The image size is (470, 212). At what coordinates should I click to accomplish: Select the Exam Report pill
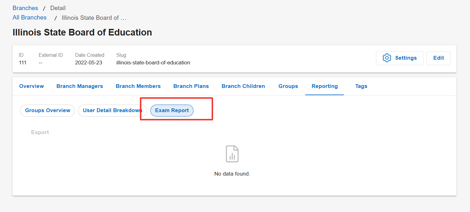click(x=172, y=111)
